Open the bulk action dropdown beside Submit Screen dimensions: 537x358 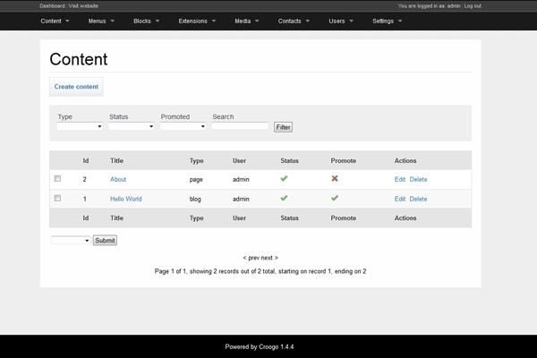coord(71,241)
